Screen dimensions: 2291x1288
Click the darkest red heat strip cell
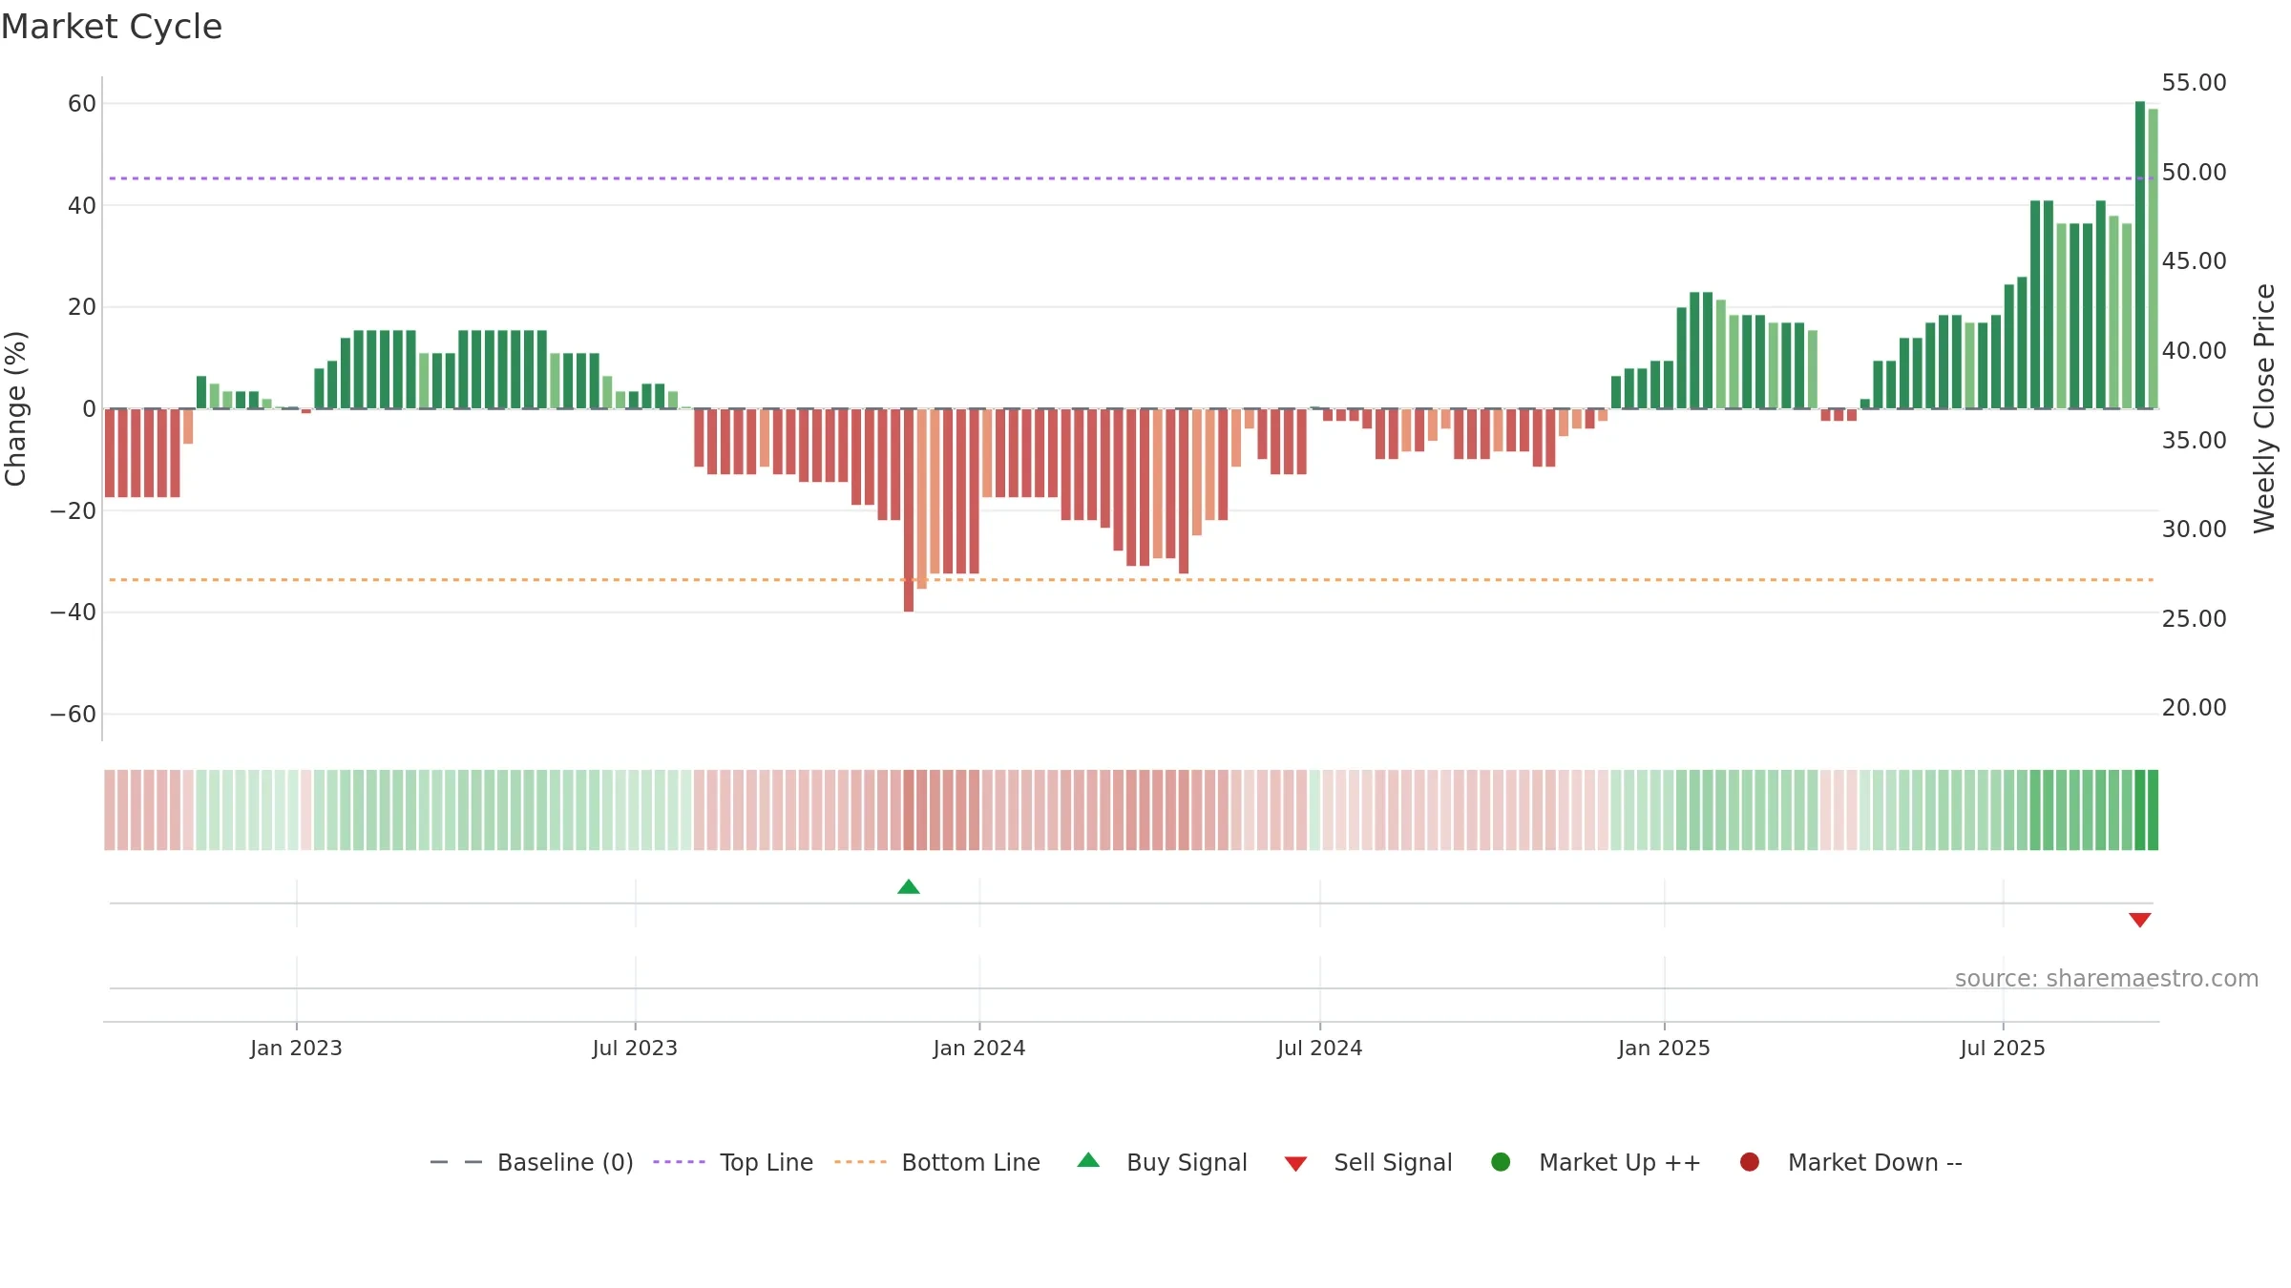pos(909,810)
